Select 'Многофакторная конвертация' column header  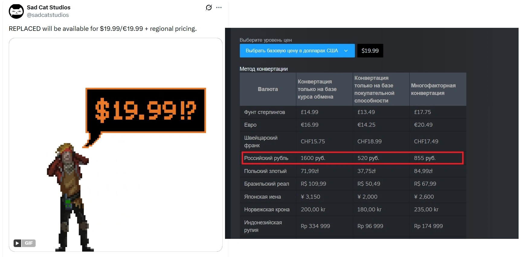[433, 89]
